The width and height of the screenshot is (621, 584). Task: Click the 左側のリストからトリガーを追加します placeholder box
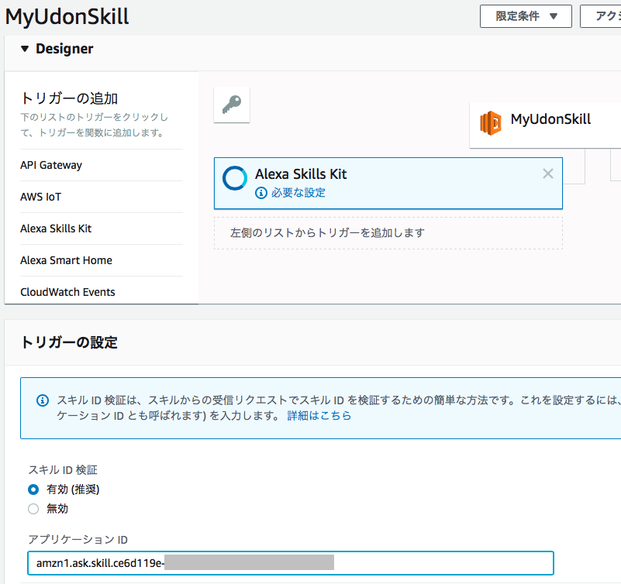[x=388, y=233]
